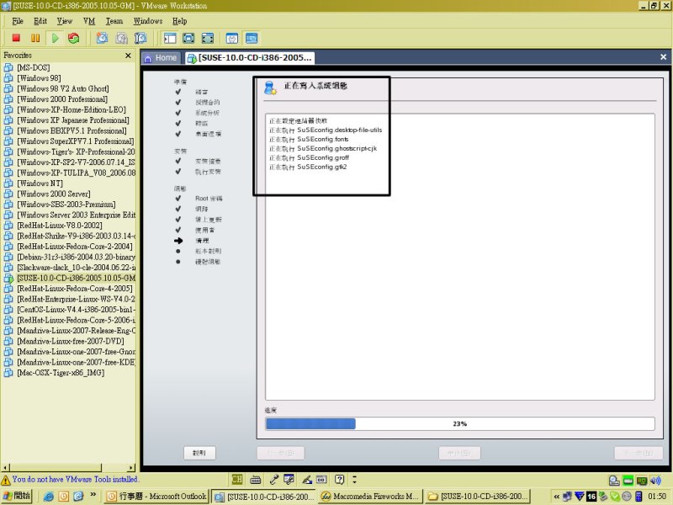Close the Favorites panel with its X
This screenshot has width=673, height=505.
pos(128,56)
